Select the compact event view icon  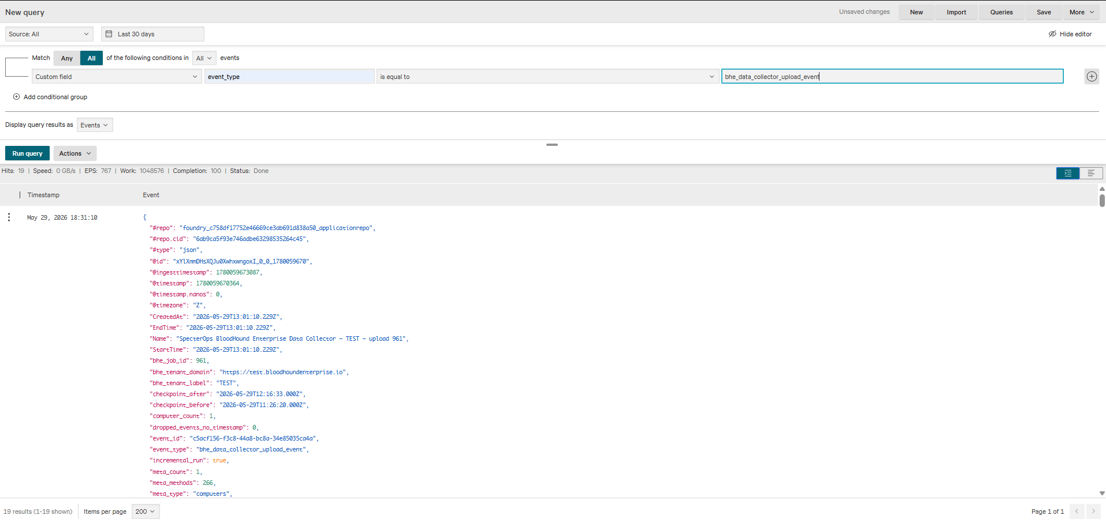click(1091, 173)
